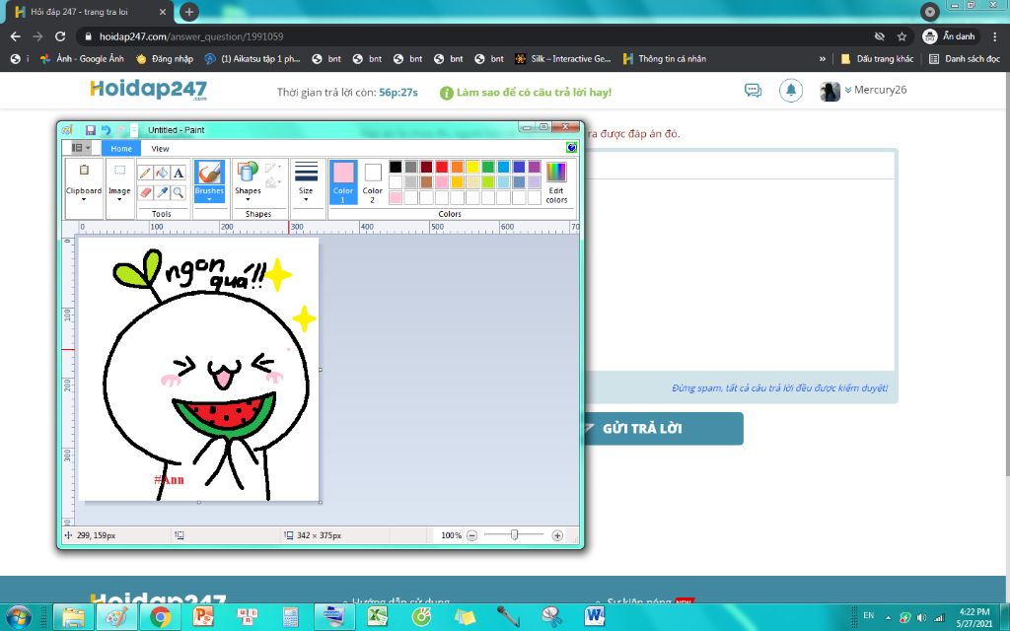
Task: Click the EN language indicator in the taskbar
Action: [x=868, y=615]
